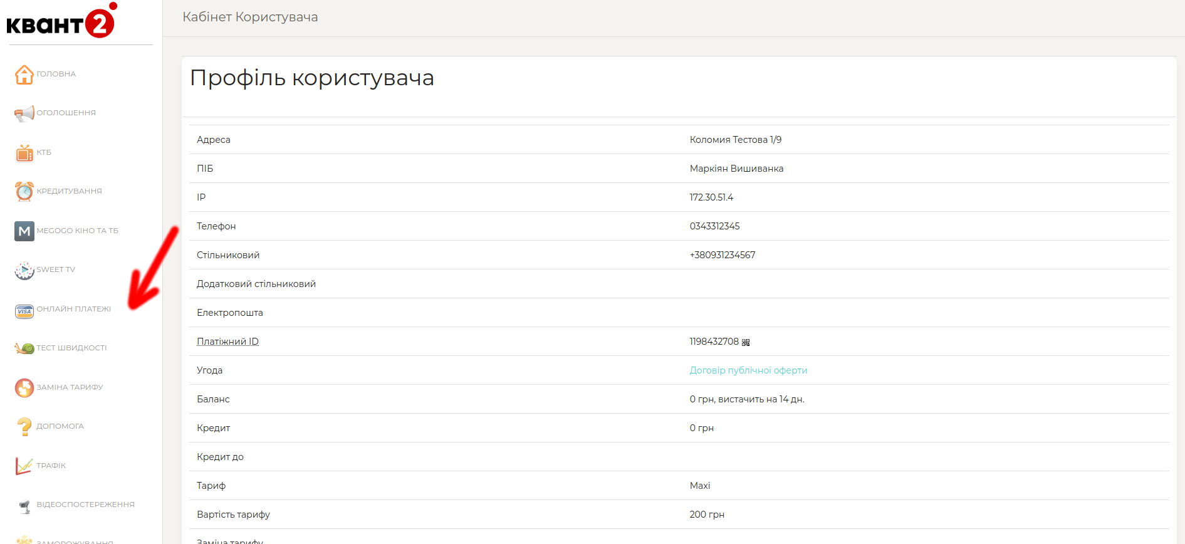Open the Заміна тарифу icon
Screen dimensions: 1185x544
24,388
